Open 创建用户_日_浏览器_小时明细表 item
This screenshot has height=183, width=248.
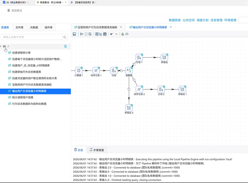(31, 65)
